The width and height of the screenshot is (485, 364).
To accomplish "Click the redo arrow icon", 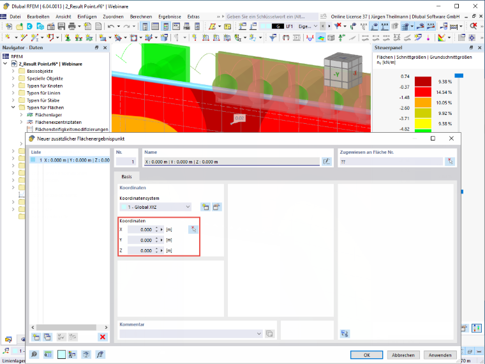I will coord(126,27).
